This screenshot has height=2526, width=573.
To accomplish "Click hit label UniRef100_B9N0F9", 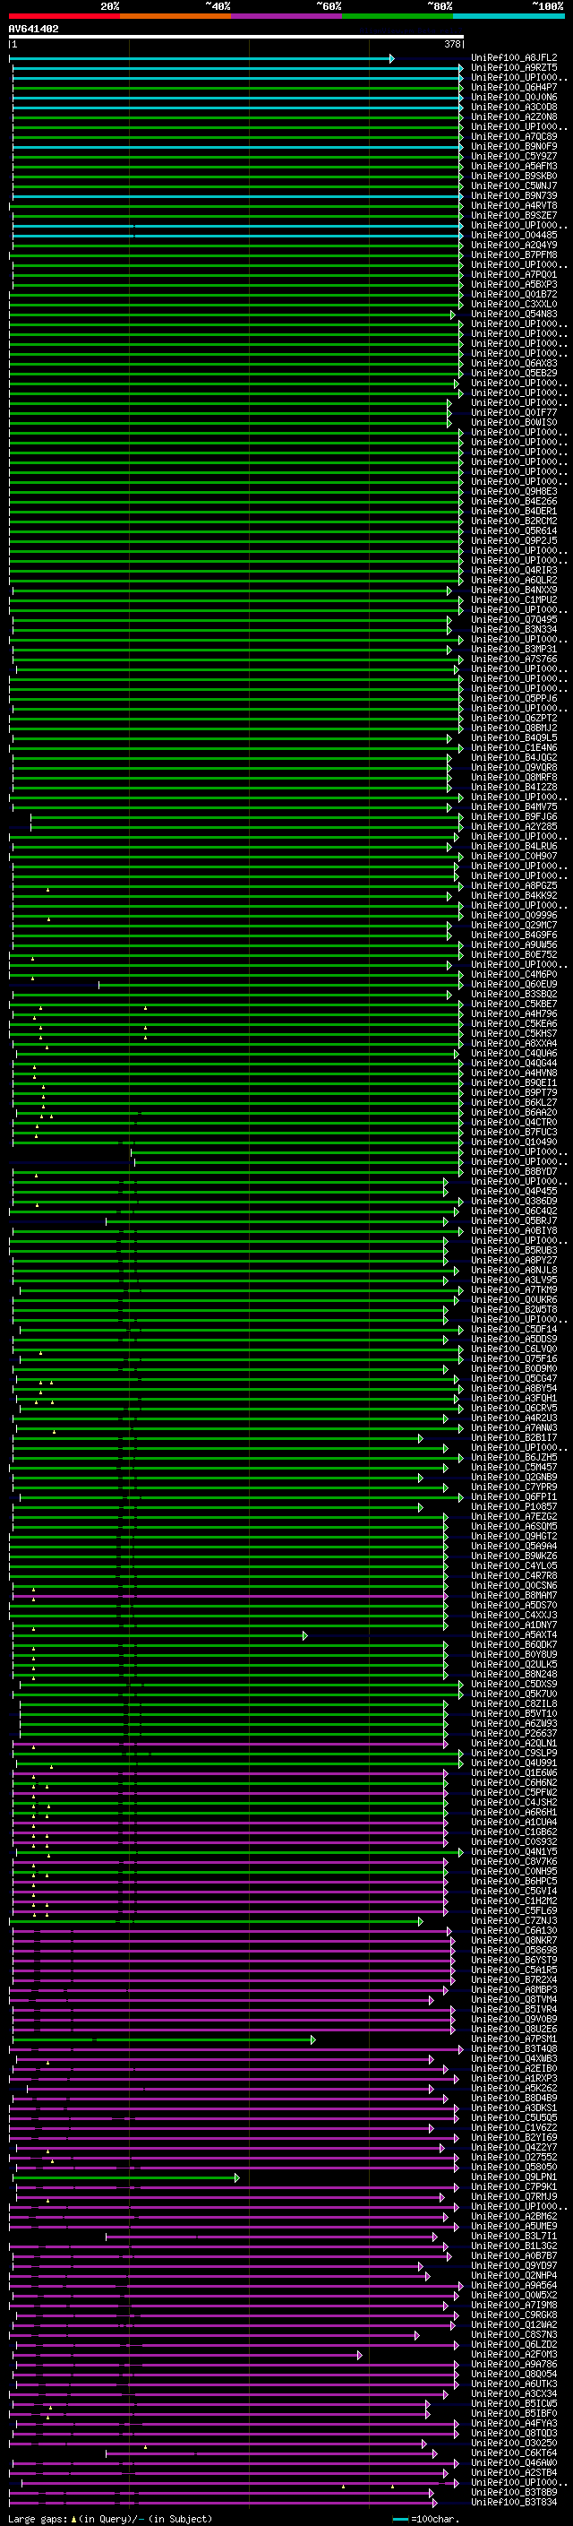I will point(514,146).
